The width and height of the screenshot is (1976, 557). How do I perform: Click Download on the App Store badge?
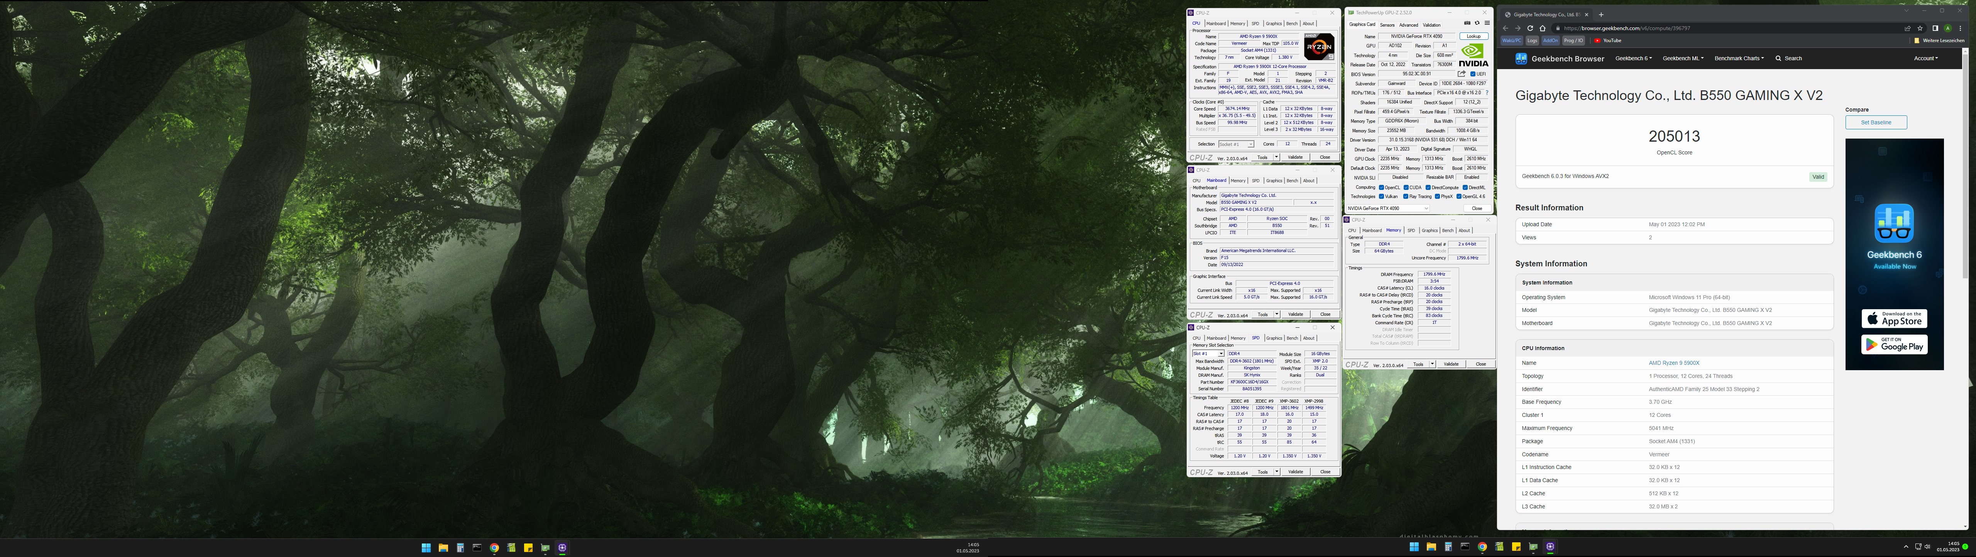pos(1894,318)
